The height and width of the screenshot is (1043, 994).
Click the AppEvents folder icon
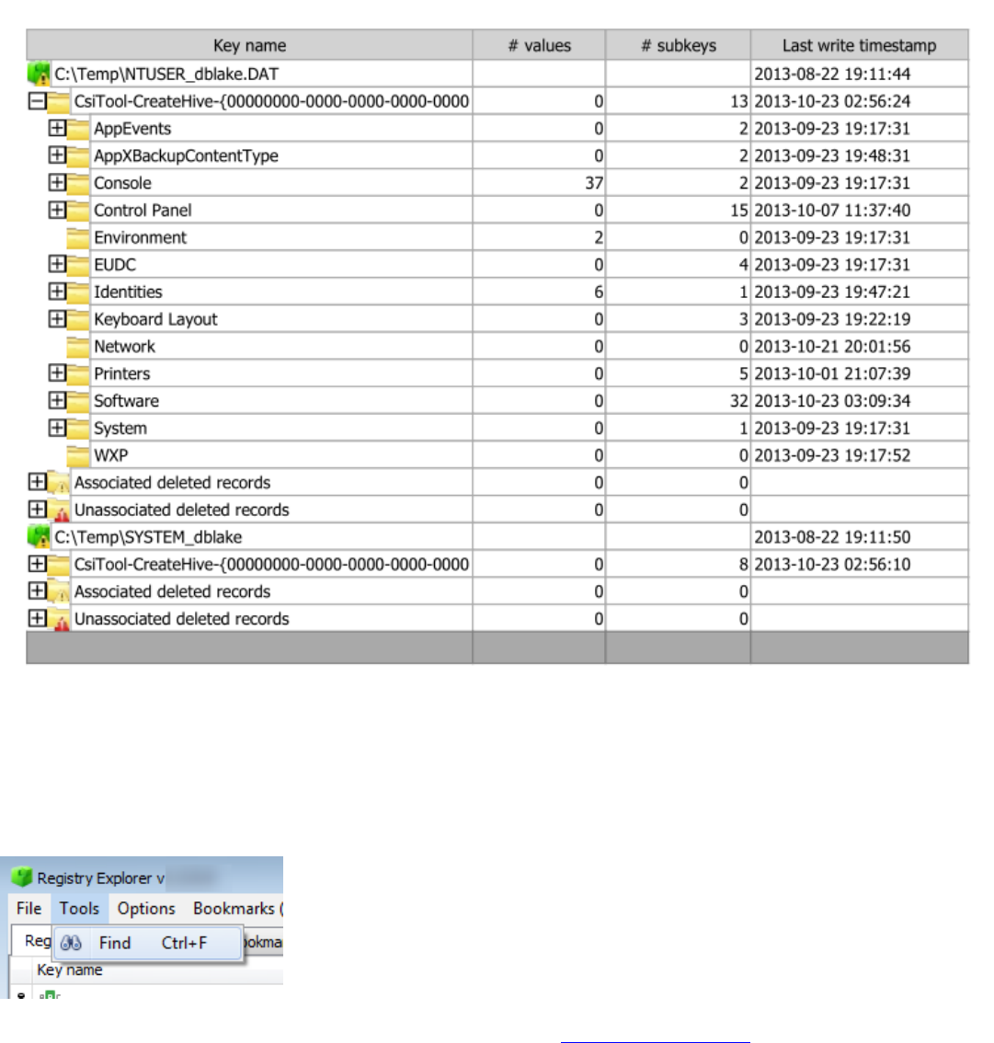[78, 129]
